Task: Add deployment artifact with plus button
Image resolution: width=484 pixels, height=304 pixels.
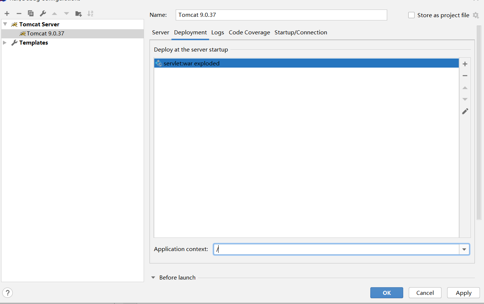Action: [x=465, y=64]
